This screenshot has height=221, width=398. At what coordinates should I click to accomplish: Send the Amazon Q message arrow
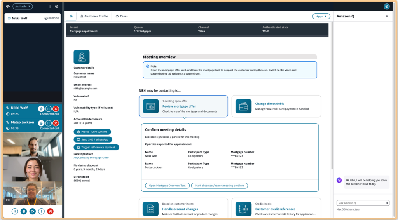(387, 203)
